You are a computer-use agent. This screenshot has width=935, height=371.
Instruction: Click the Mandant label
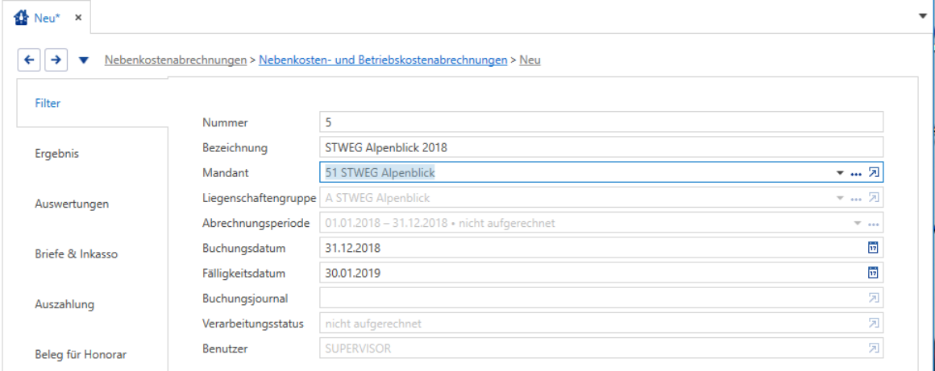tap(226, 173)
